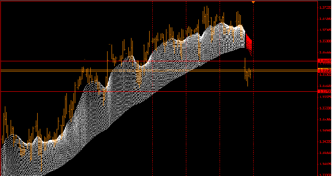Click the red highlighted 1.35700 axis label
The height and width of the screenshot is (176, 332).
(x=324, y=91)
